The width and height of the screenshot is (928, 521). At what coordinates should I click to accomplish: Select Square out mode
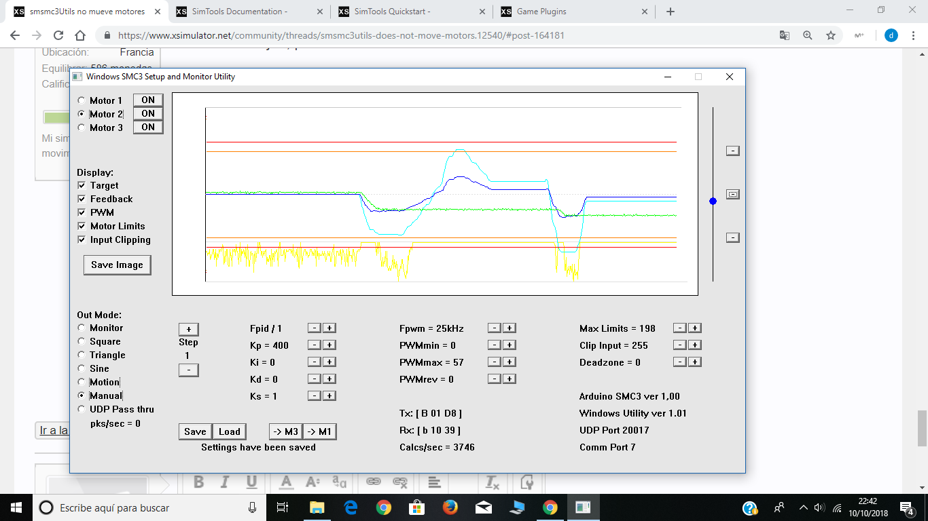coord(82,341)
